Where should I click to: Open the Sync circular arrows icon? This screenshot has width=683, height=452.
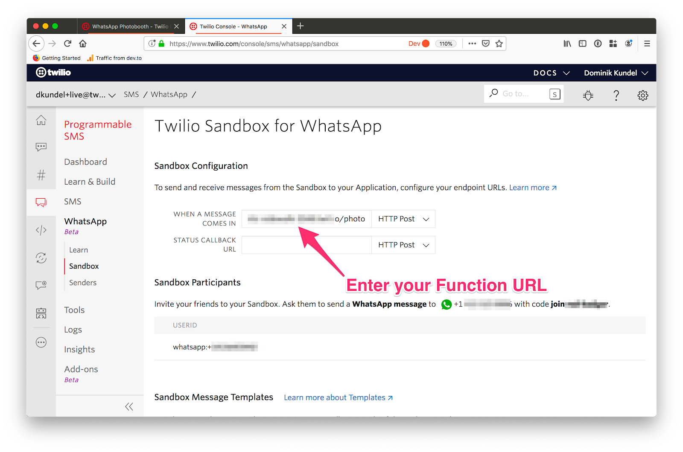tap(41, 258)
